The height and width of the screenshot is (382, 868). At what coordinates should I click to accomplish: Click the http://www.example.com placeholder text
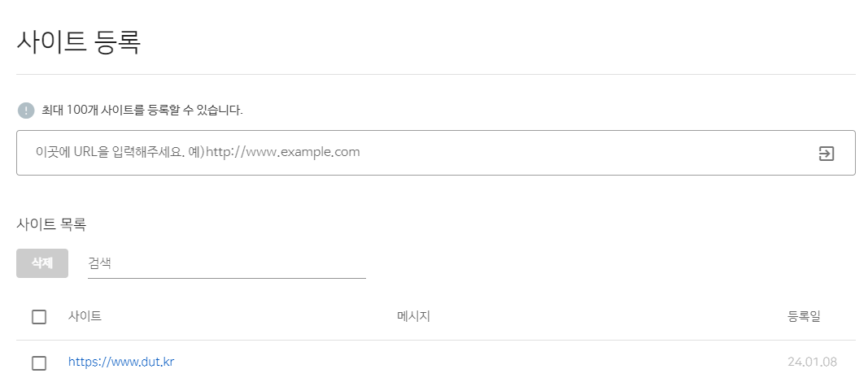pos(283,152)
